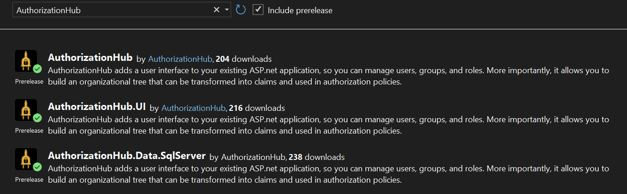The image size is (627, 194).
Task: Click author link on the 204 downloads row
Action: tap(180, 59)
